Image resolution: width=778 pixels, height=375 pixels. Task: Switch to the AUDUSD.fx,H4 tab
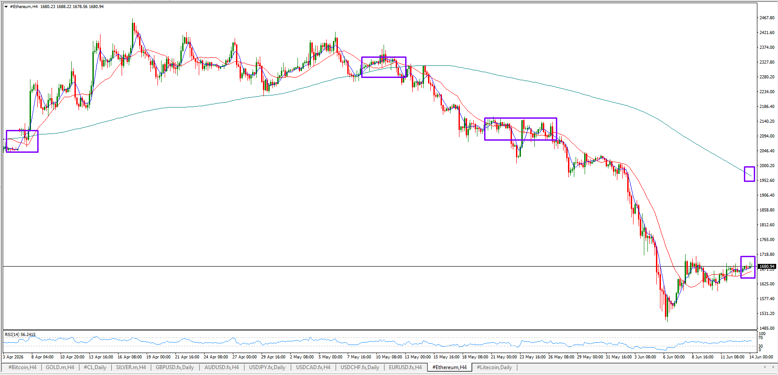(x=222, y=367)
